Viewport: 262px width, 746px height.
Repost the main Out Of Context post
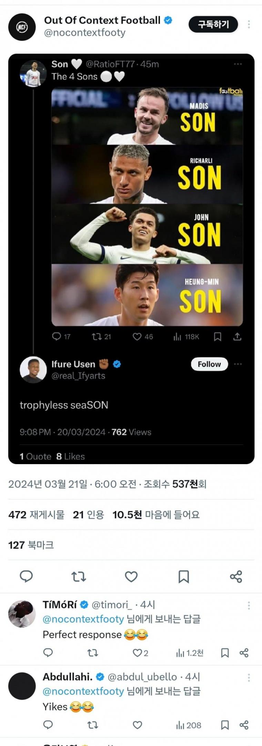[79, 576]
